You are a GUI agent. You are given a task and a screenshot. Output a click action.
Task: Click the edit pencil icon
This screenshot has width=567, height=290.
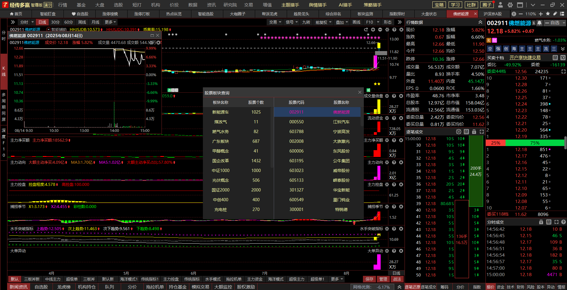[555, 14]
